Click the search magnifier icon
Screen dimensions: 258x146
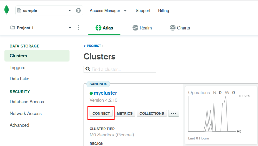(x=88, y=69)
